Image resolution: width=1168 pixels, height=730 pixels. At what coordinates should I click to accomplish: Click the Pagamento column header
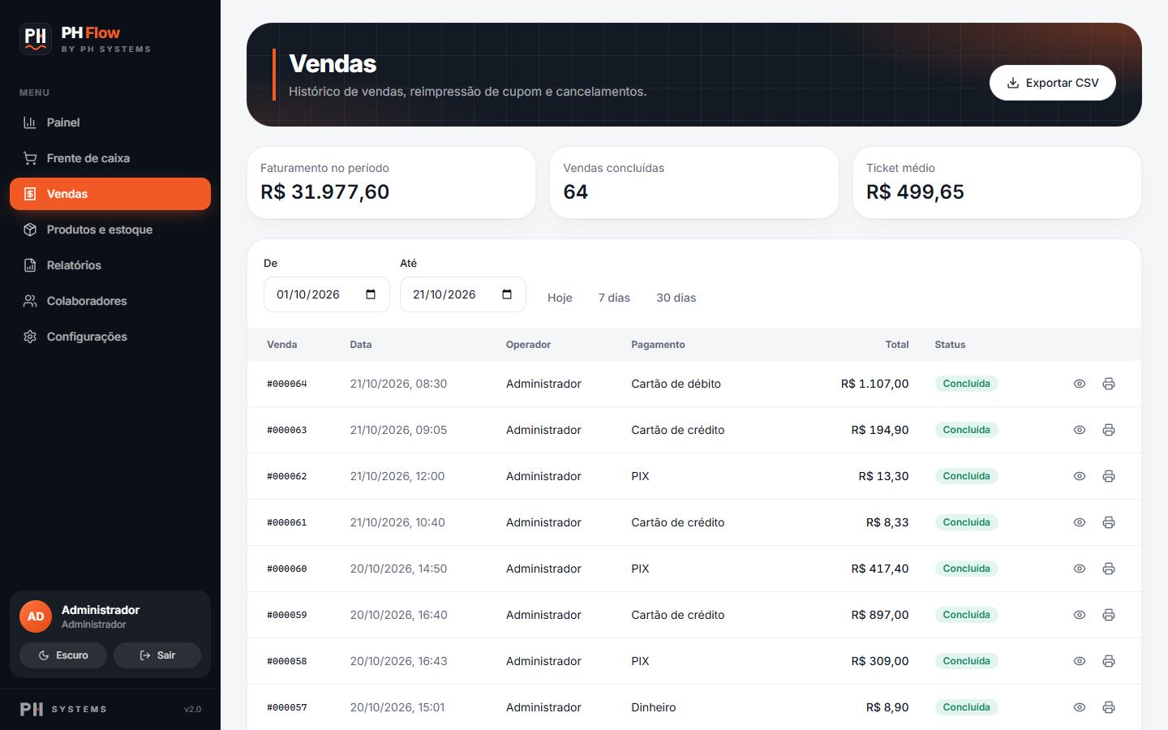point(658,345)
